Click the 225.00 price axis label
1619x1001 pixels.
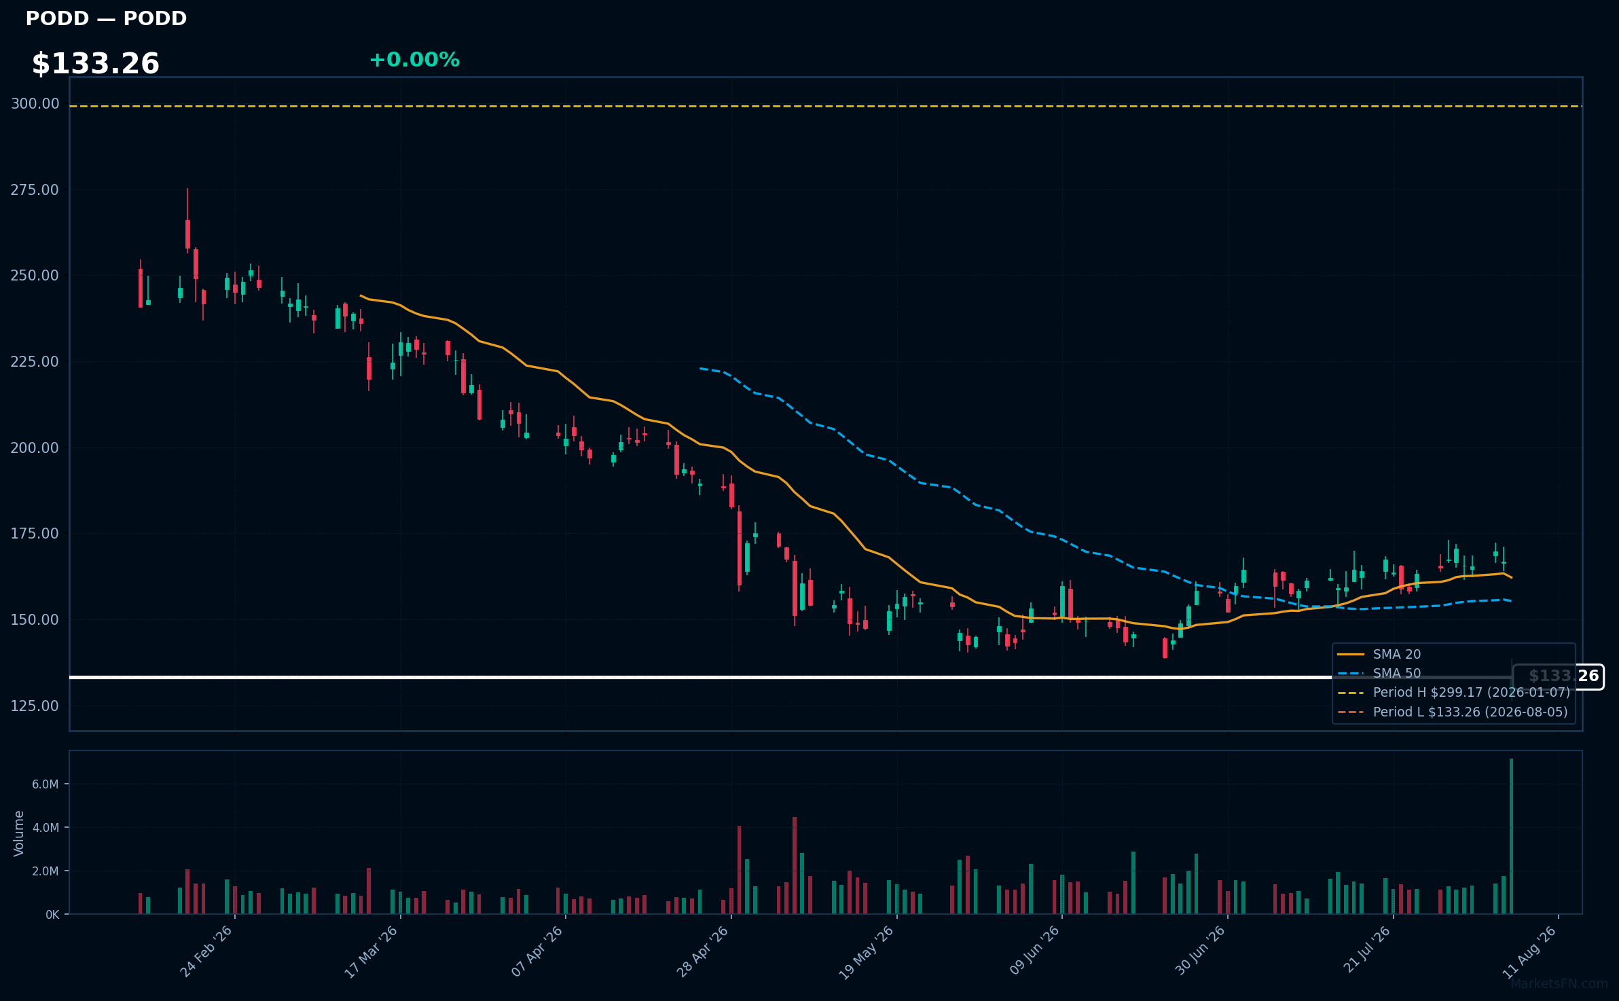coord(35,362)
